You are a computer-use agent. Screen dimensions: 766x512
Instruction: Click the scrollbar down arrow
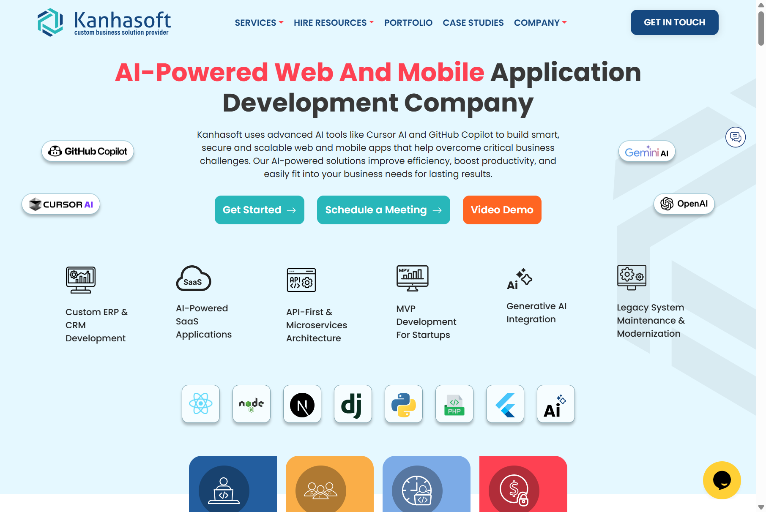pyautogui.click(x=761, y=507)
